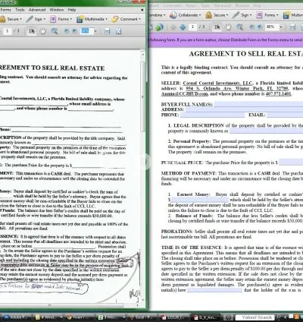Click the globe web icon in right window
The image size is (303, 322).
[x=159, y=27]
